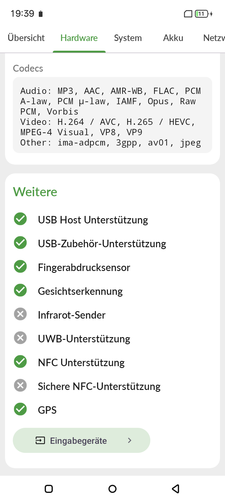Tap the GPS green check icon
225x502 pixels.
coord(20,409)
